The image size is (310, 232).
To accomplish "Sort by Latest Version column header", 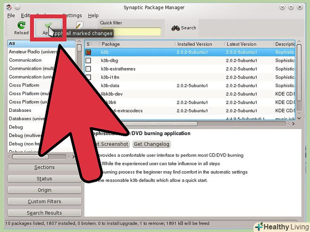I will click(x=248, y=44).
